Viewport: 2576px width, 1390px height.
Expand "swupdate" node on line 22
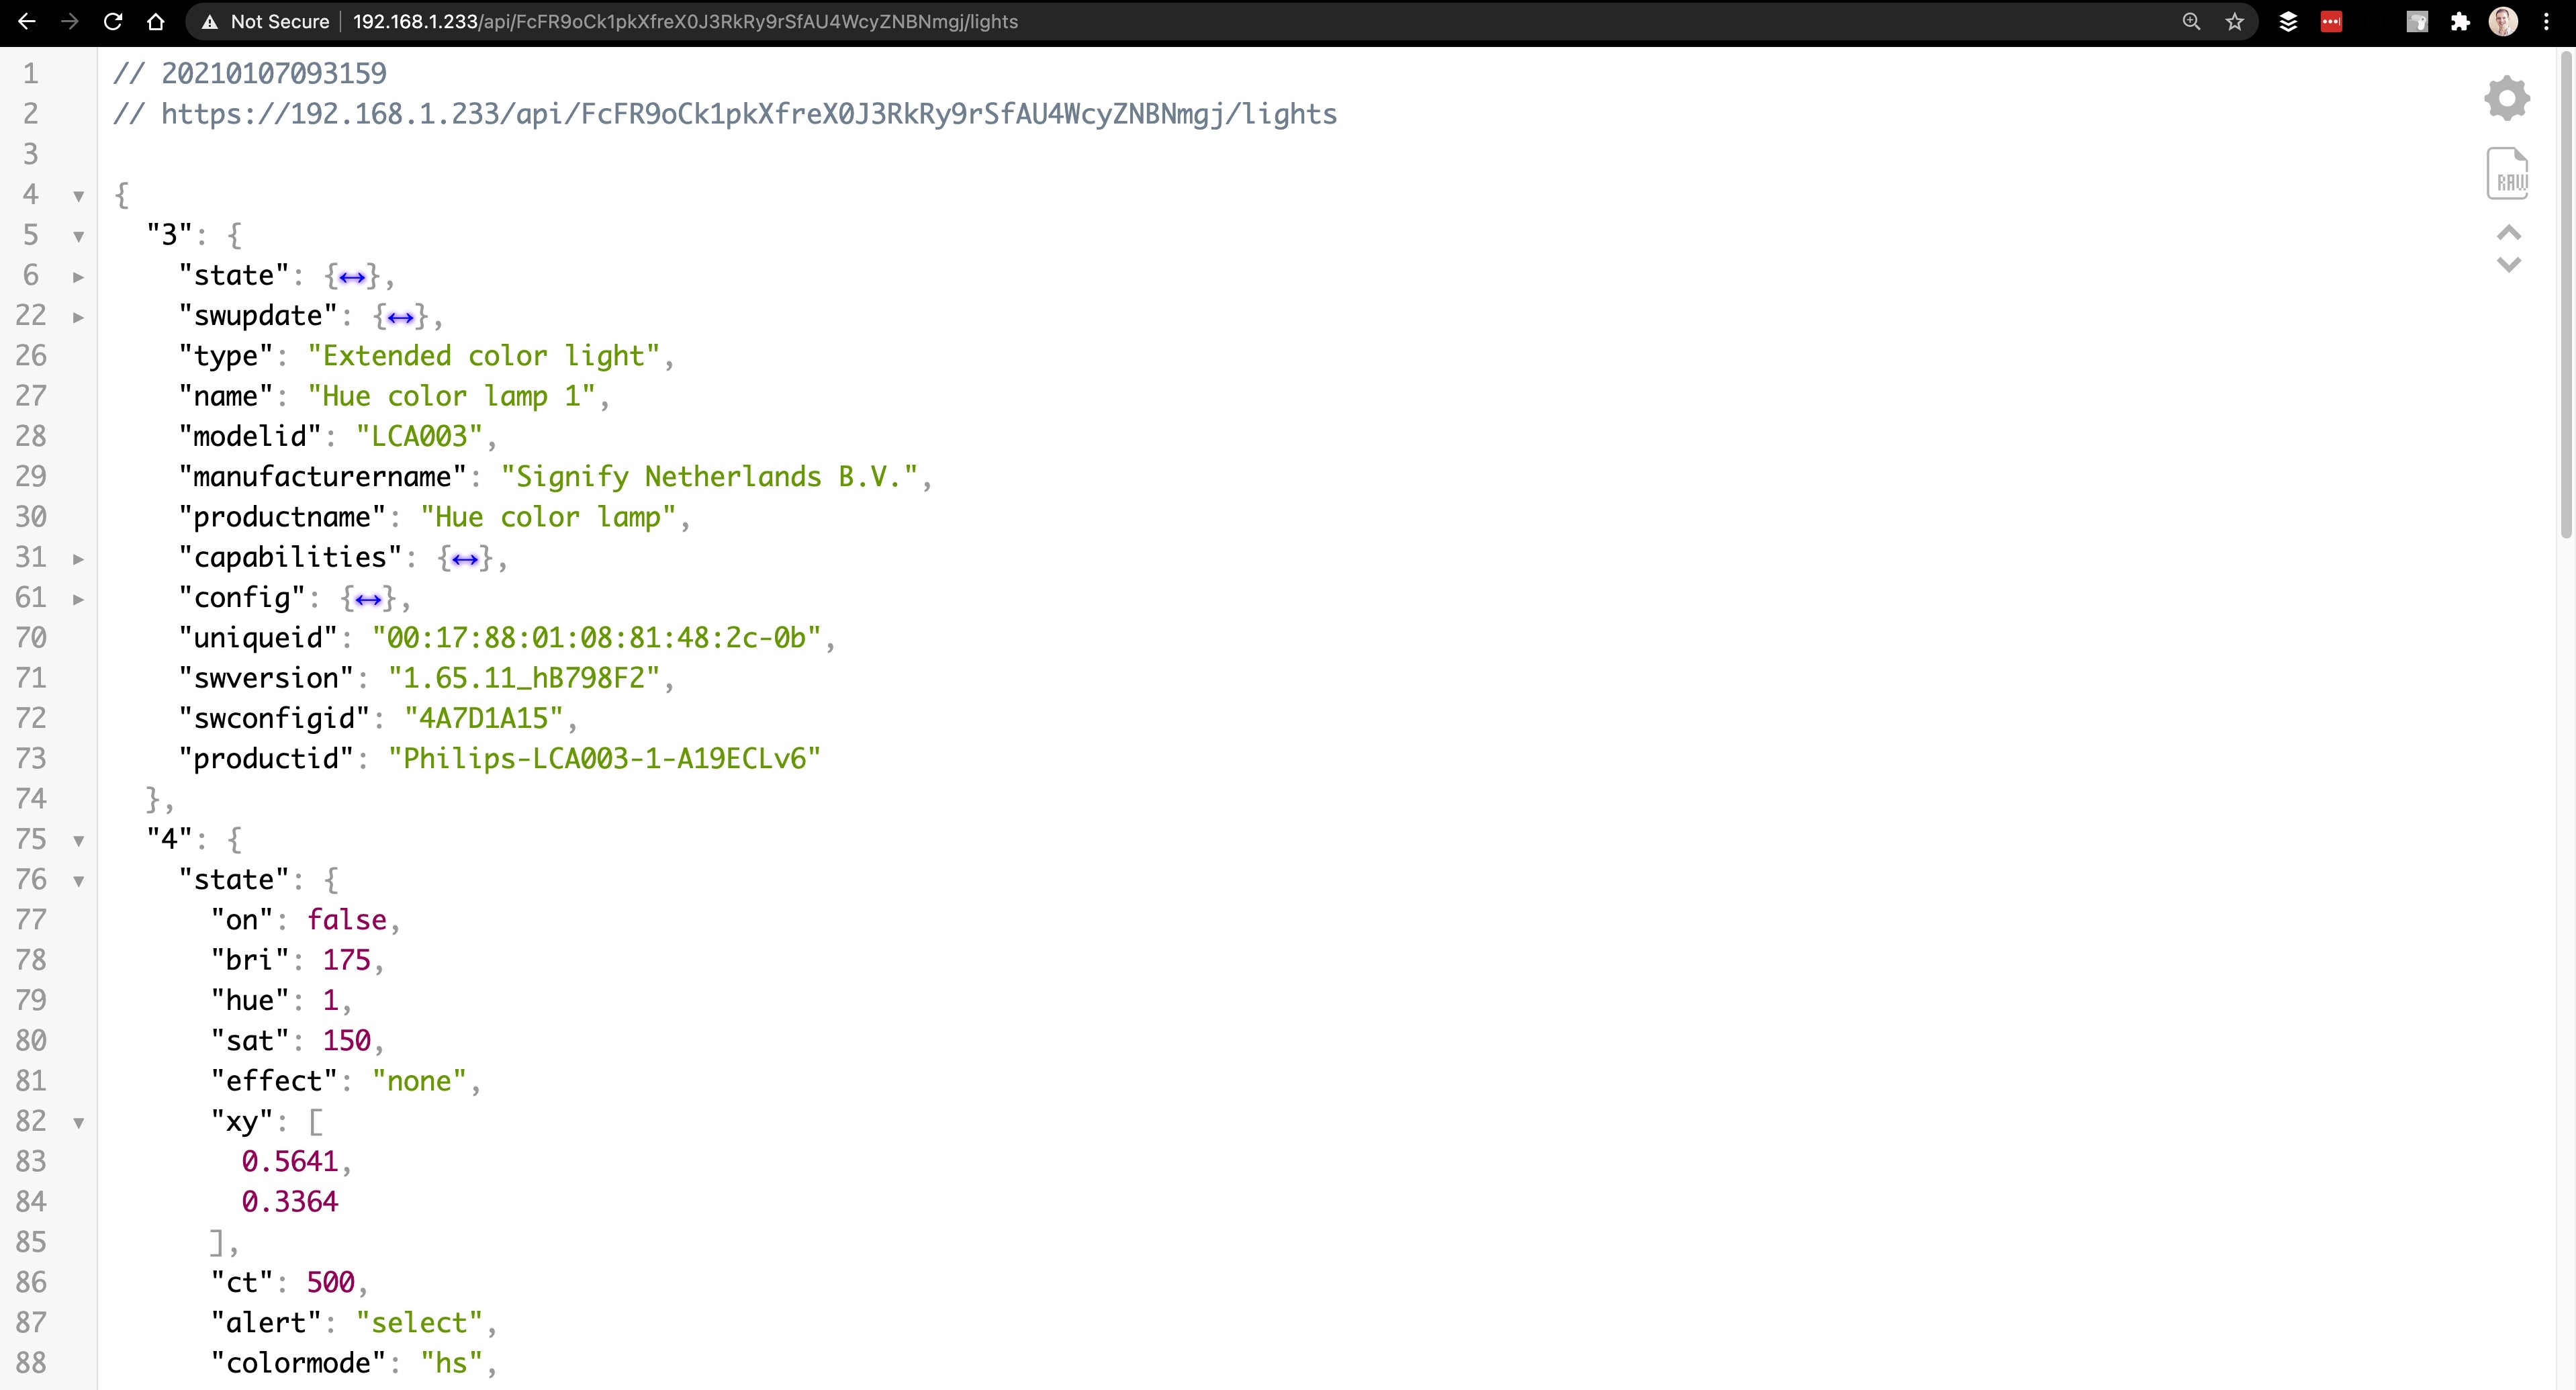click(x=78, y=317)
